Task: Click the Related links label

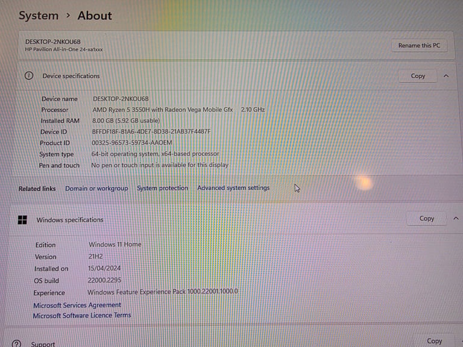Action: pos(37,189)
